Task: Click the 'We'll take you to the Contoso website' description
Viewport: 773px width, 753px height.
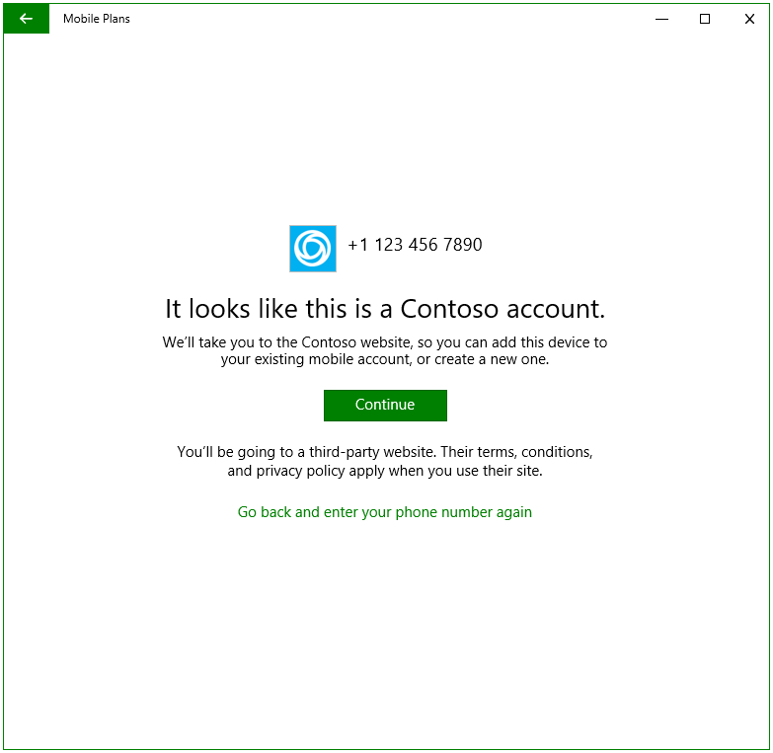Action: [x=385, y=350]
